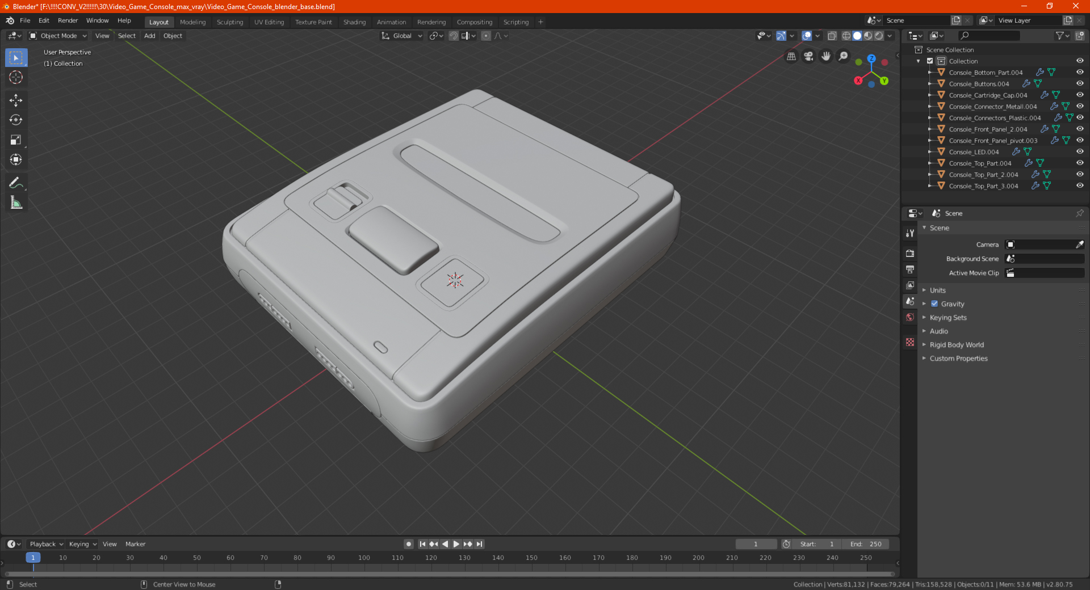
Task: Select the Select Box tool
Action: click(x=16, y=58)
